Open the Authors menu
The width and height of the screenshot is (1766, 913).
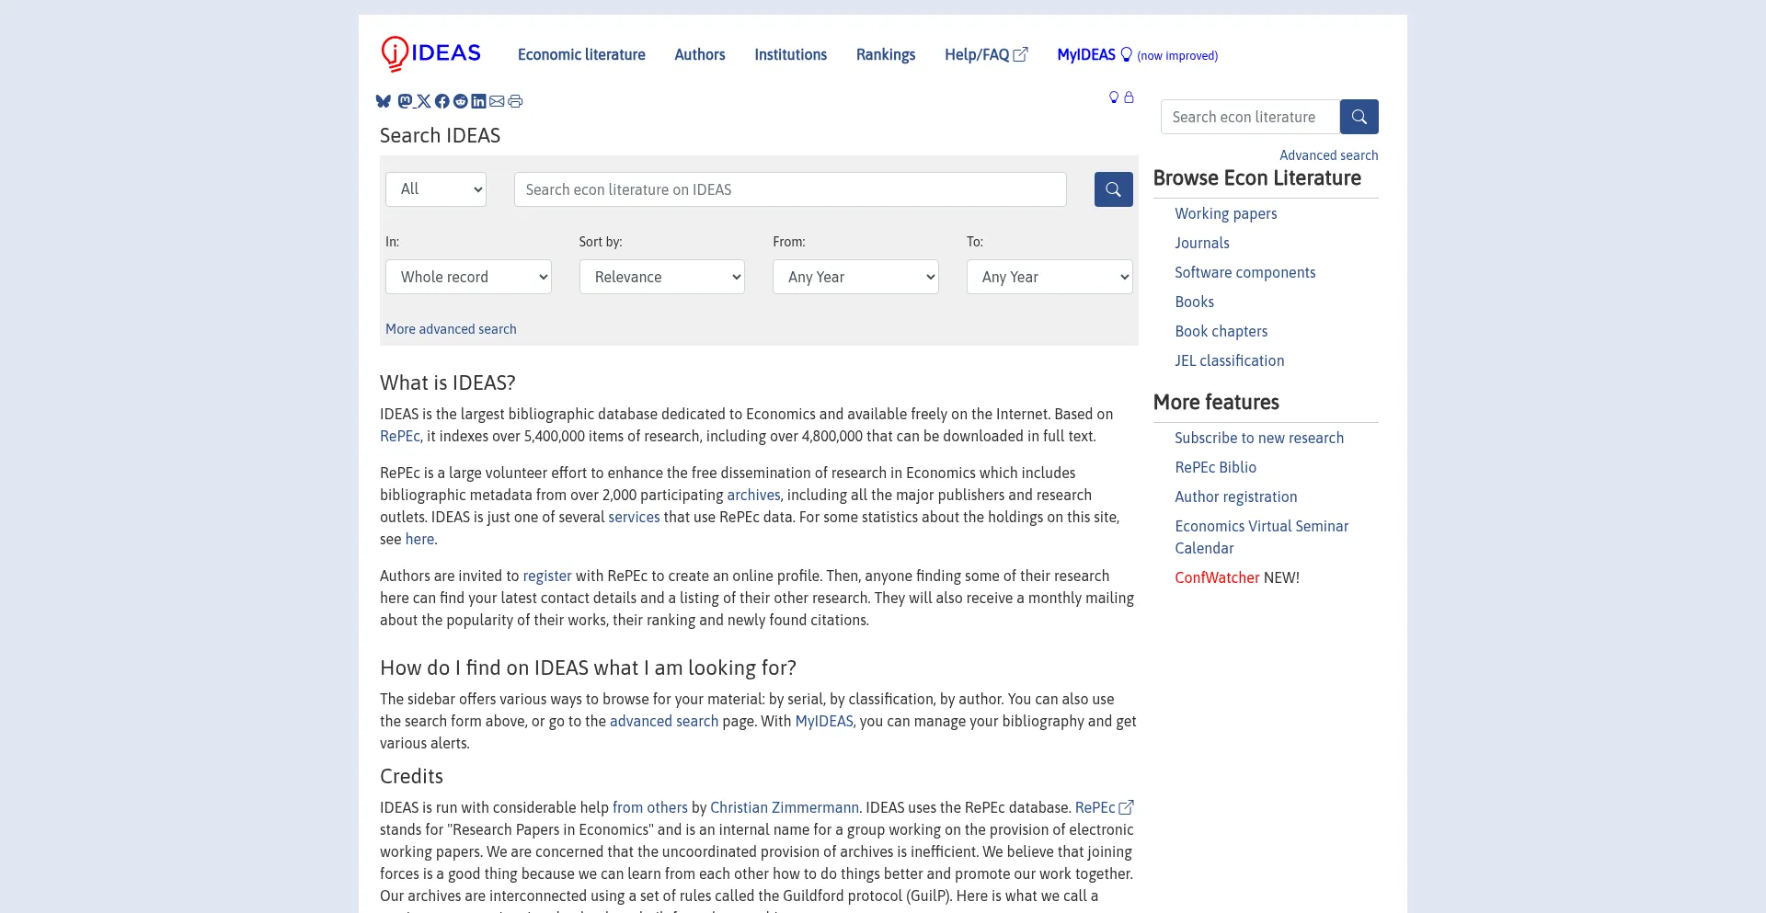coord(700,54)
